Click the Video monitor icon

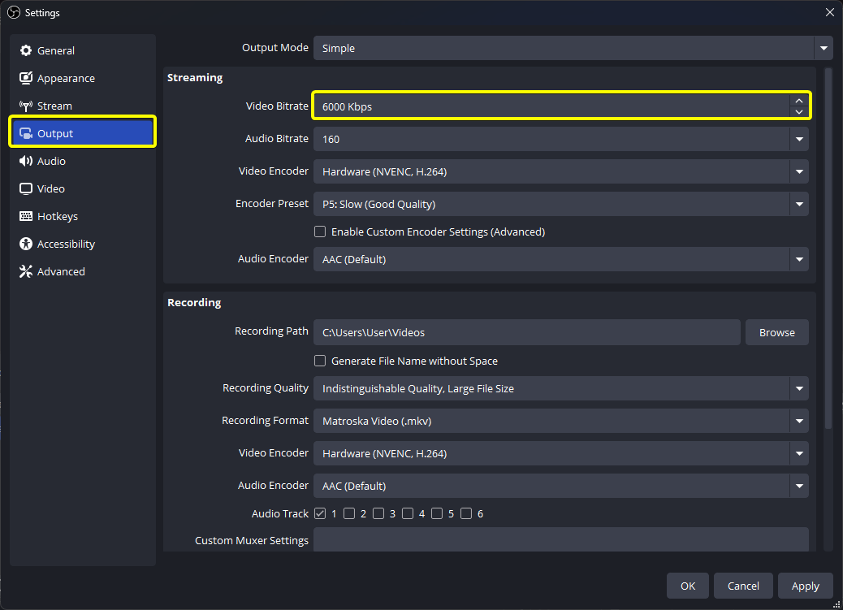(x=26, y=188)
